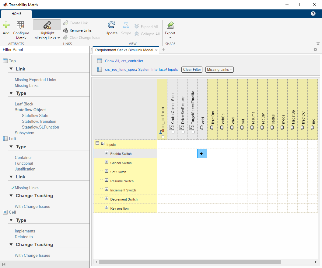Expand the CruiseControlMode column

173,132
